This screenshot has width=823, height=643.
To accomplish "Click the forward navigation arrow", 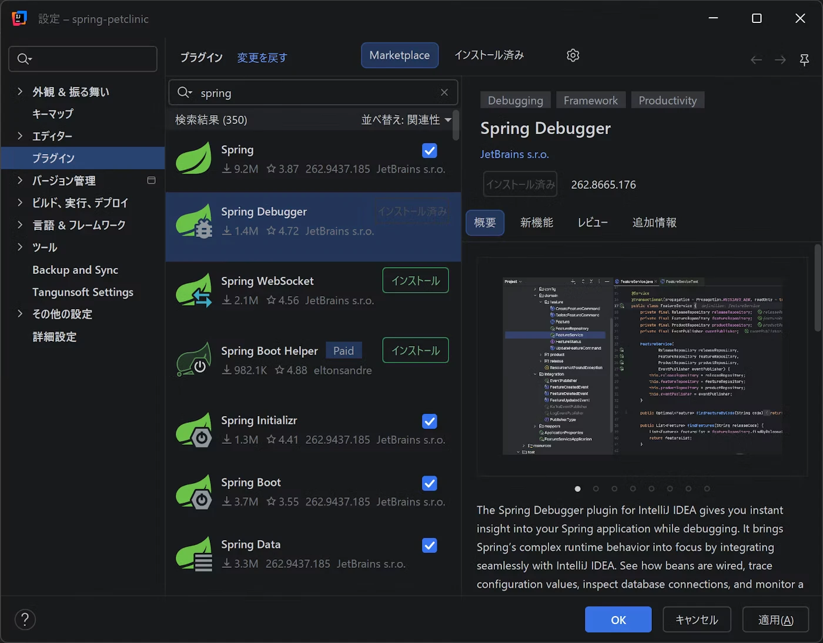I will [780, 60].
